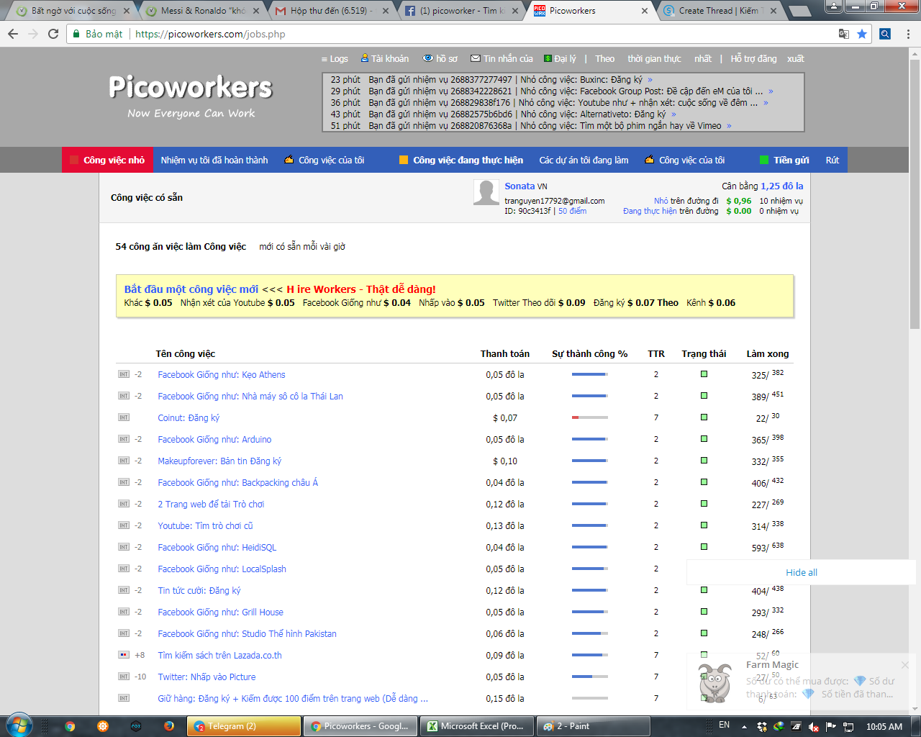
Task: Open the Nox icon on the taskbar
Action: pyautogui.click(x=136, y=726)
